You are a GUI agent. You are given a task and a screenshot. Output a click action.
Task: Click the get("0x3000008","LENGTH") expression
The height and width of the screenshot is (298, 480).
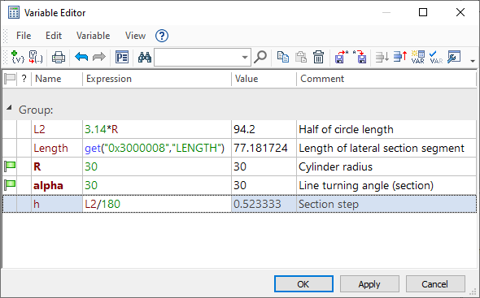[x=155, y=149]
